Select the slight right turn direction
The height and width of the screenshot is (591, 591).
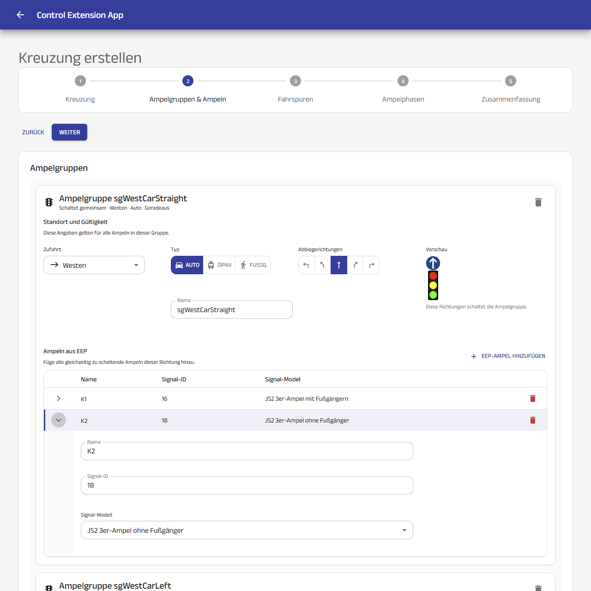click(x=355, y=265)
